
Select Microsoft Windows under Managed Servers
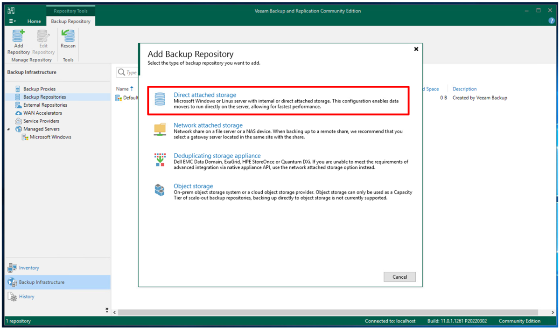click(50, 137)
